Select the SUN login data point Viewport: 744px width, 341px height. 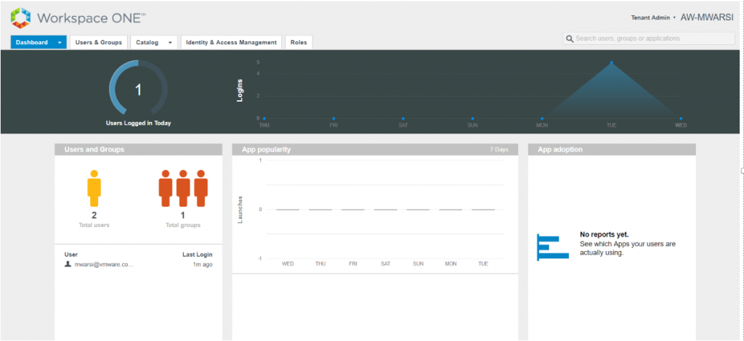(472, 118)
